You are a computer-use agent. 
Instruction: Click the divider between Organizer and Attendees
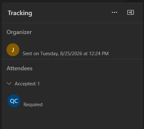(x=72, y=59)
